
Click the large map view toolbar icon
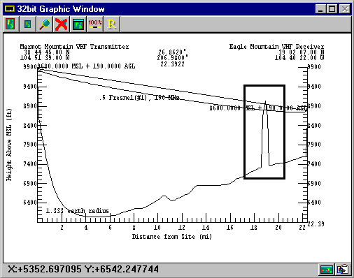pyautogui.click(x=10, y=24)
